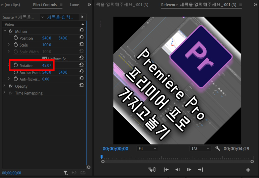Expand the Scale parameter
This screenshot has height=178, width=259.
coord(9,44)
